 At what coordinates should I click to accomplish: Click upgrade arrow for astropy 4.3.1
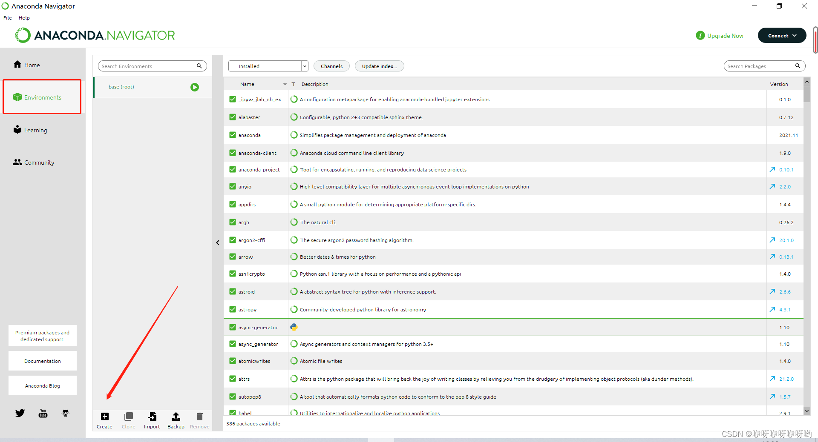tap(772, 309)
